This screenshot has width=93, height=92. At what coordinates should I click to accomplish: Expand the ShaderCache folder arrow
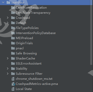tap(8, 58)
